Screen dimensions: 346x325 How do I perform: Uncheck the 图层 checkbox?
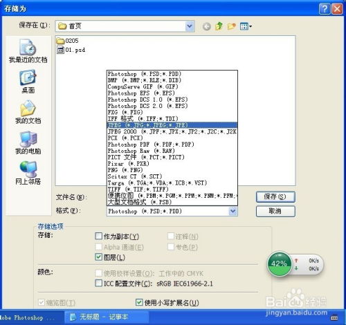[98, 257]
